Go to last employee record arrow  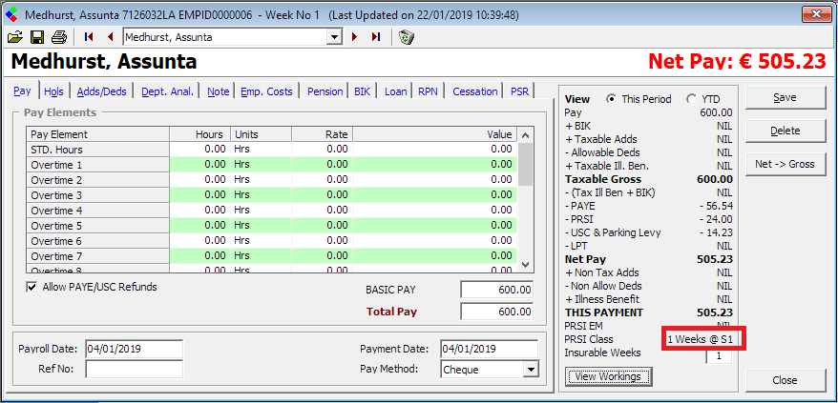[376, 37]
